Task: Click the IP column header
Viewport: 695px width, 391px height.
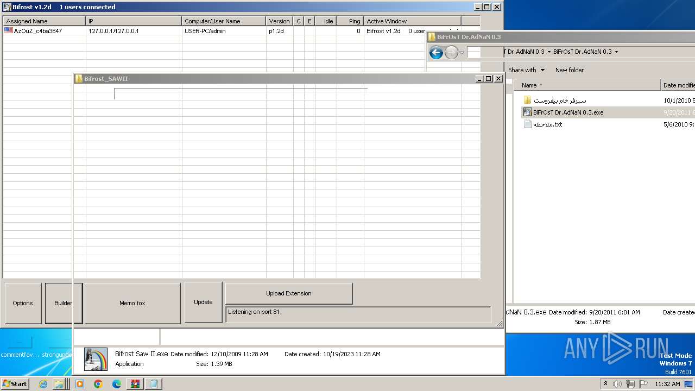Action: pyautogui.click(x=134, y=21)
